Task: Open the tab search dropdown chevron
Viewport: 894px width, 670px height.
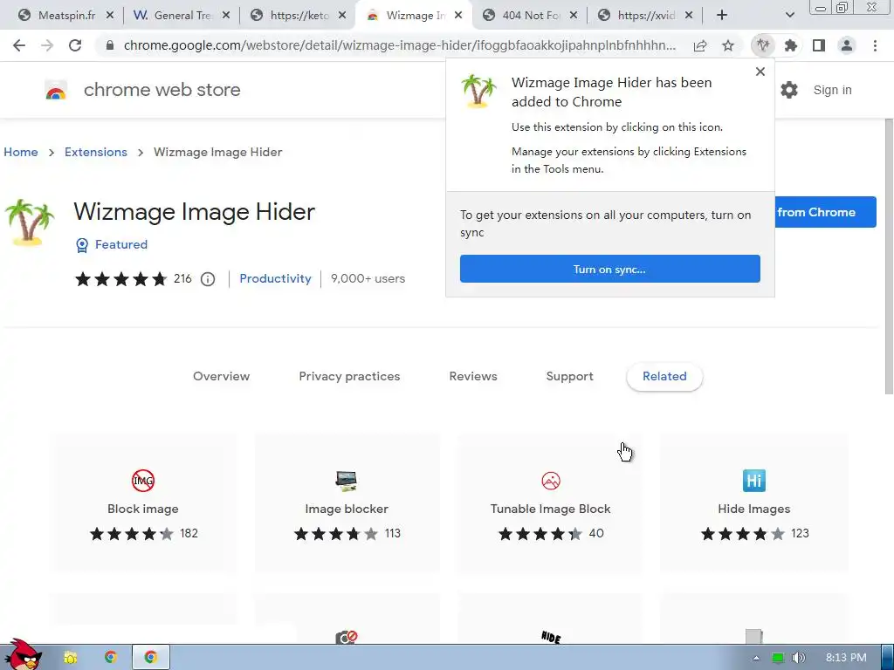Action: tap(789, 16)
